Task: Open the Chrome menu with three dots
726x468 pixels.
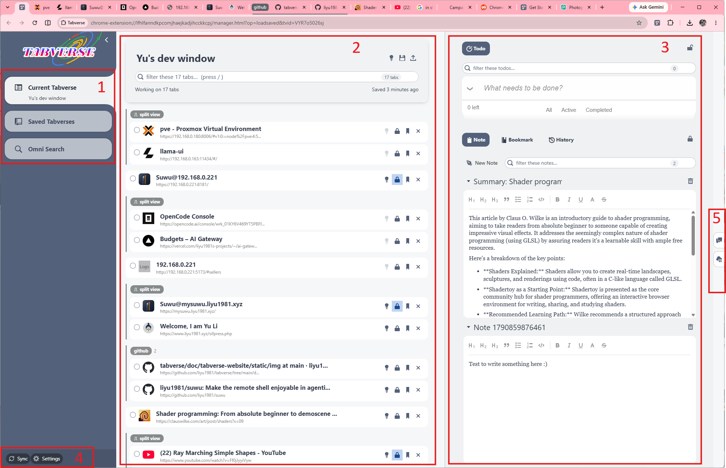Action: tap(716, 23)
